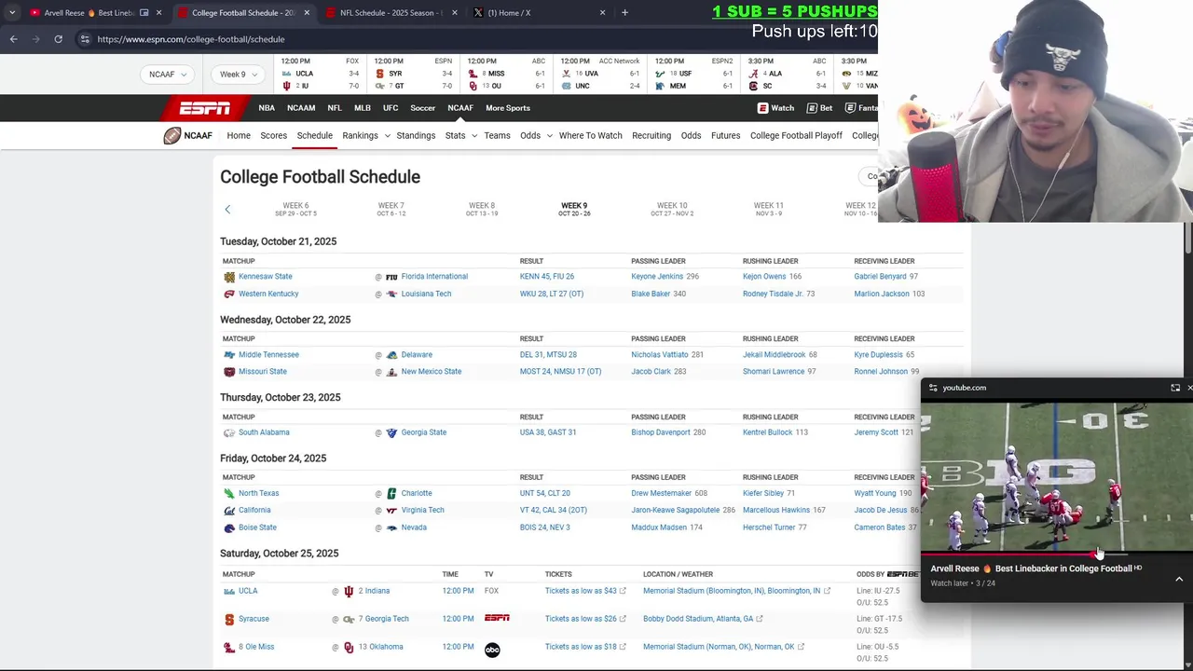Click the browser forward arrow

click(35, 39)
